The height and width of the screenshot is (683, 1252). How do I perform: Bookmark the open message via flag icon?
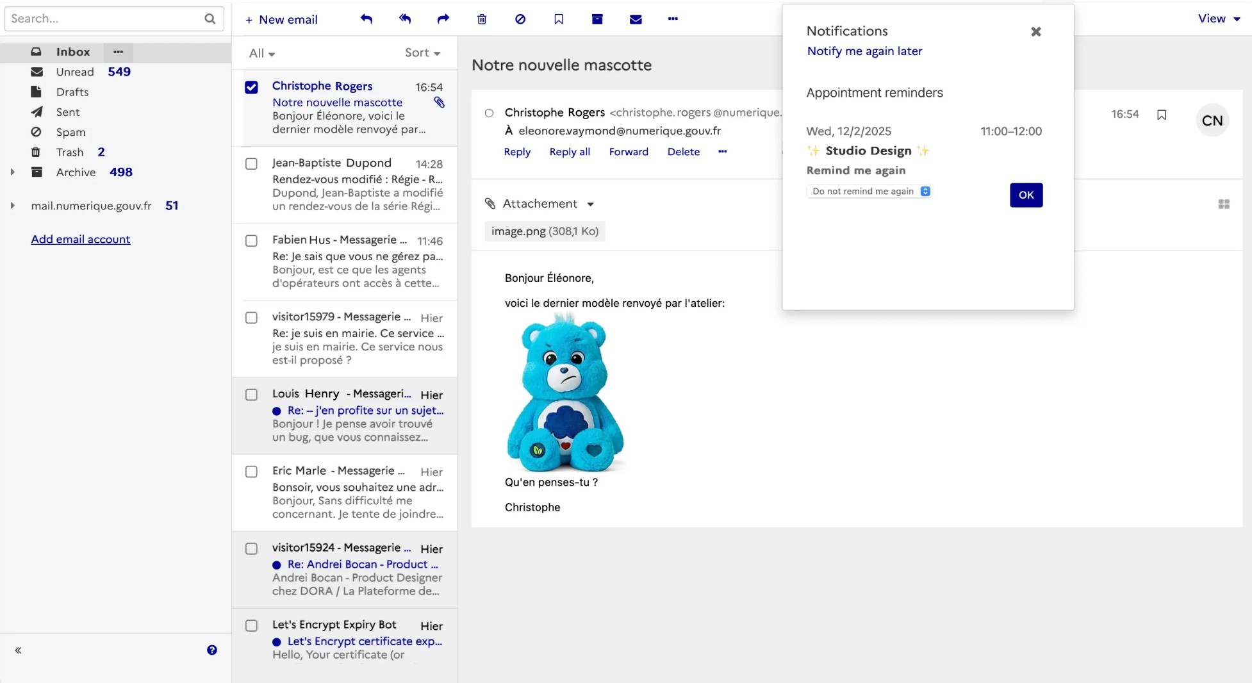pos(1162,115)
